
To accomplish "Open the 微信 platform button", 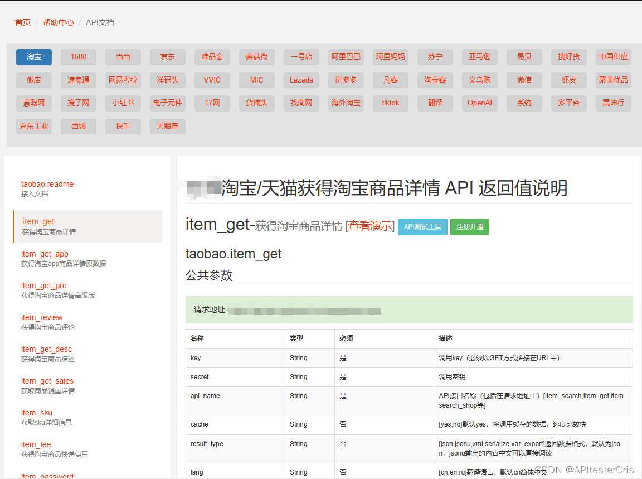I will (524, 80).
